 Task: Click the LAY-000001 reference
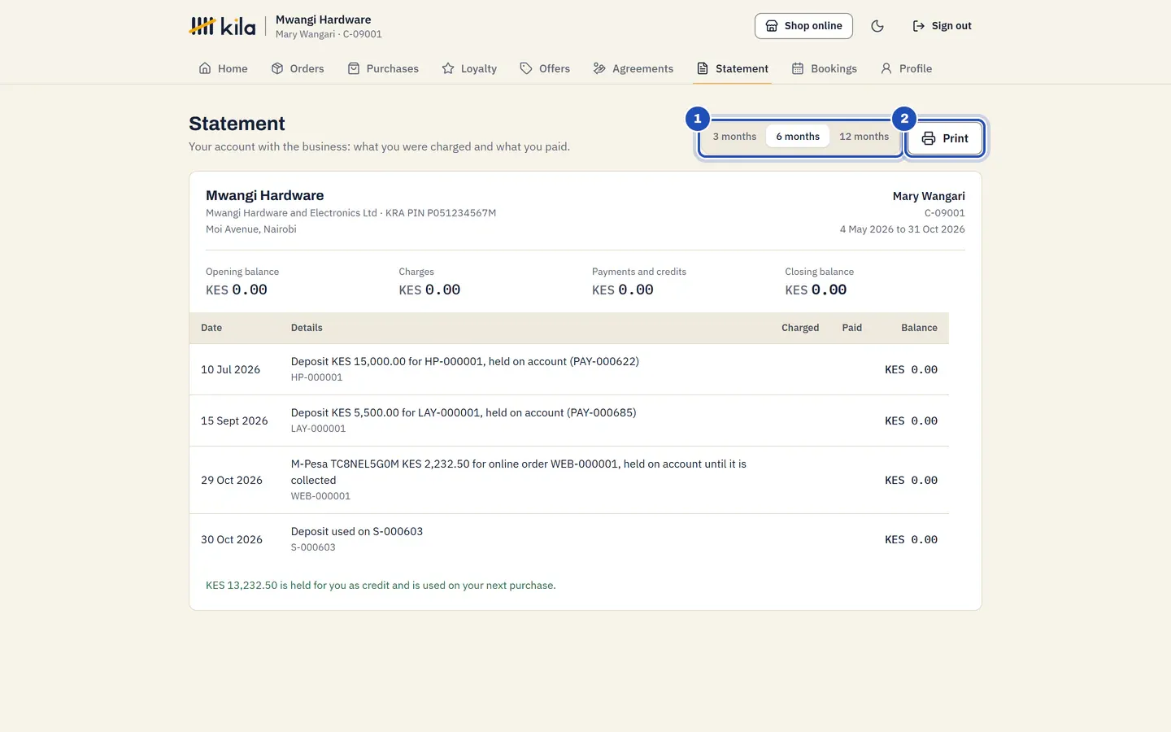pos(318,429)
